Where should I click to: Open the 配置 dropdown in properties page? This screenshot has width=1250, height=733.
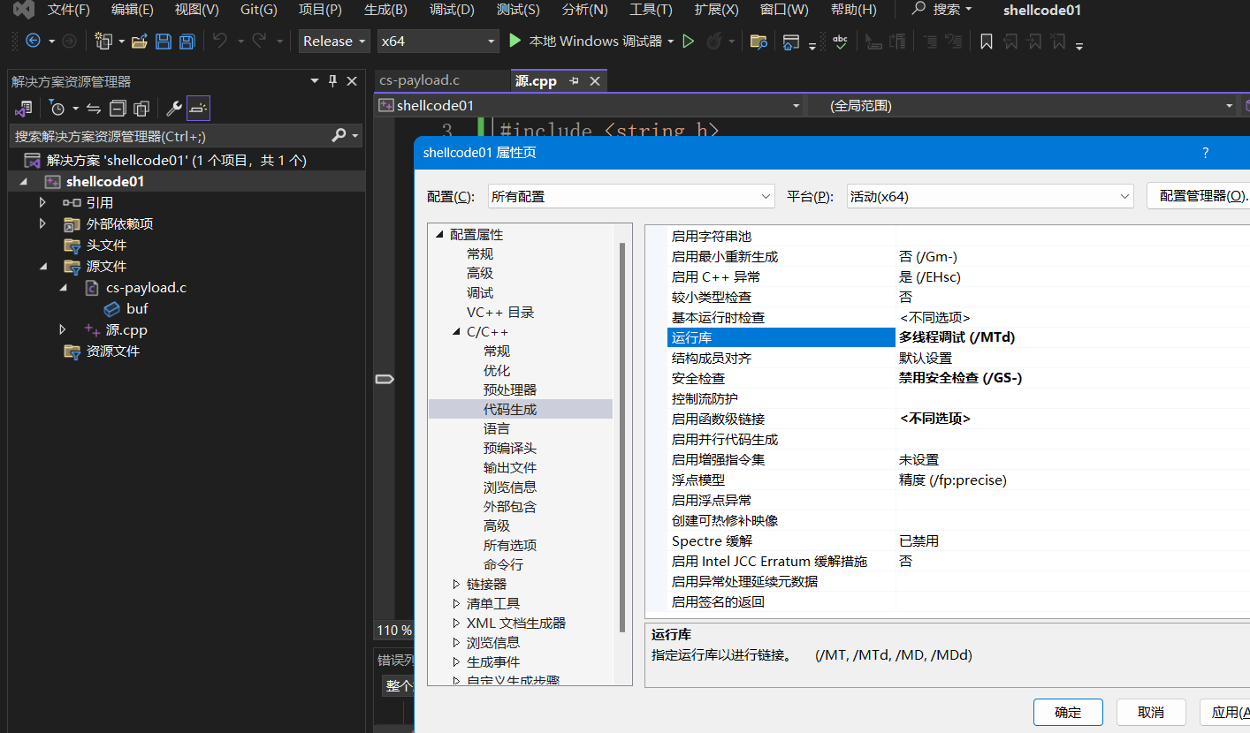click(x=630, y=196)
